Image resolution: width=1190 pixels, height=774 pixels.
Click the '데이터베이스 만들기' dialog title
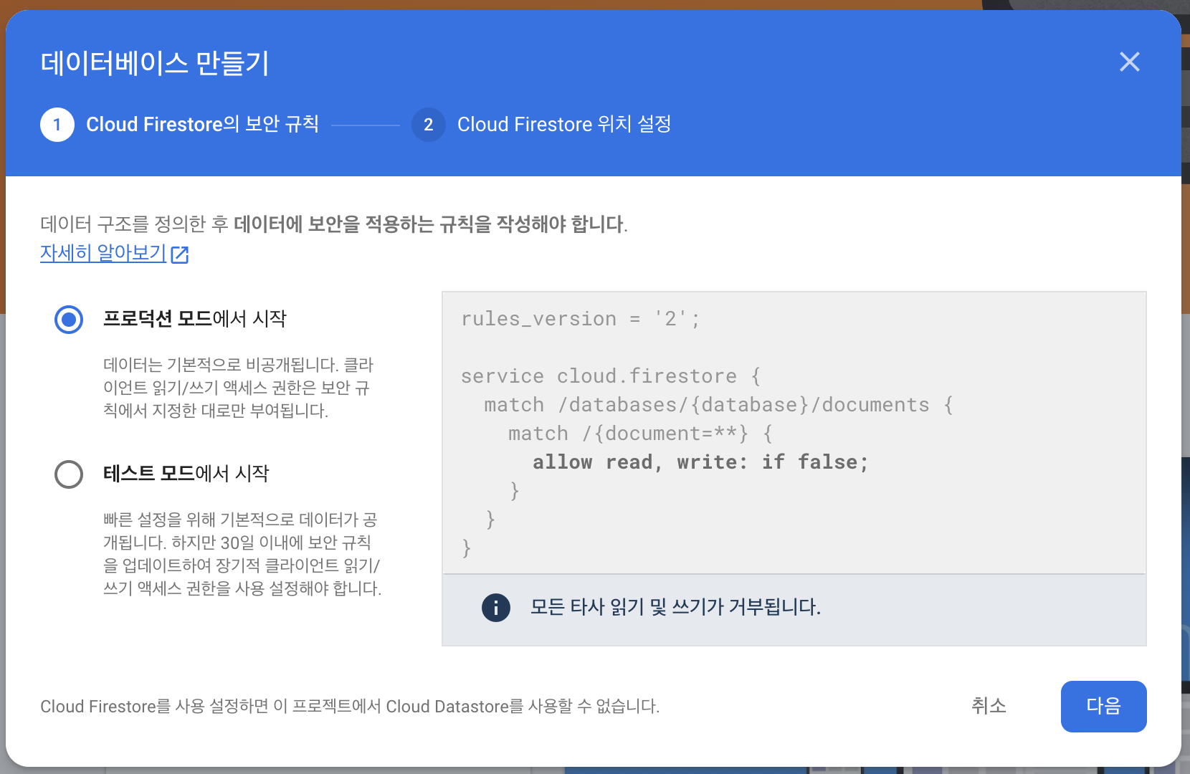click(155, 63)
